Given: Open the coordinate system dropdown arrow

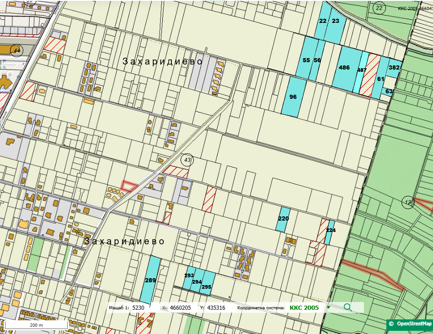Looking at the screenshot, I should 328,307.
